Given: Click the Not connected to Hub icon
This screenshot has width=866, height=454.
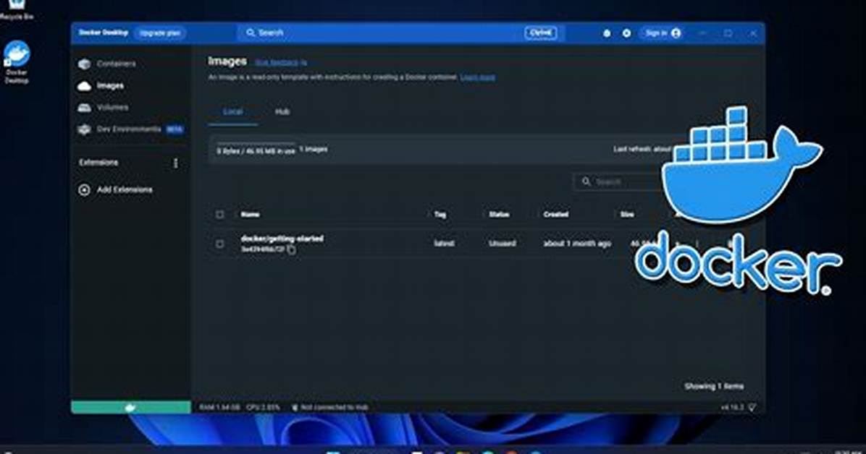Looking at the screenshot, I should pyautogui.click(x=295, y=408).
